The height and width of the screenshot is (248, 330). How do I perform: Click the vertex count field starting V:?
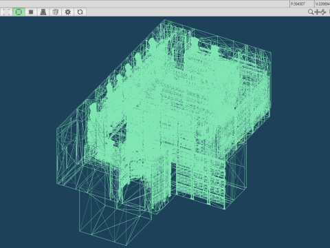tap(322, 4)
